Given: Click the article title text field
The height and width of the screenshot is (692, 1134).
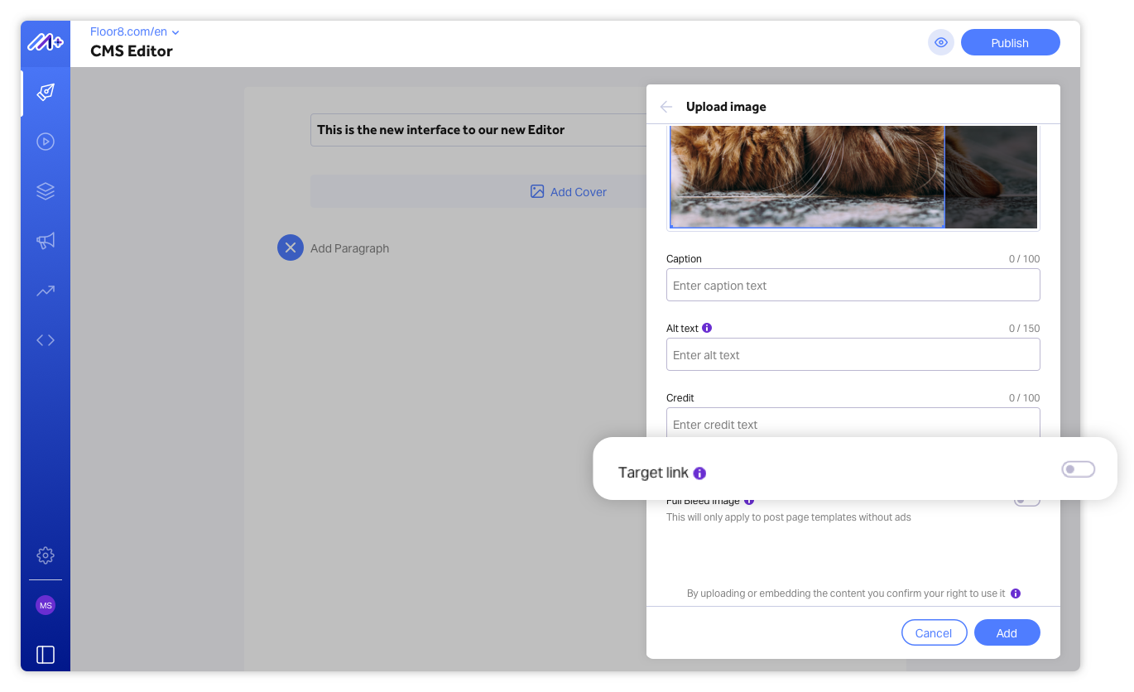Looking at the screenshot, I should click(x=478, y=130).
